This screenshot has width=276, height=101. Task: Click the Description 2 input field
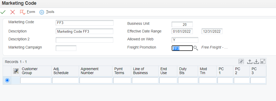(x=85, y=40)
